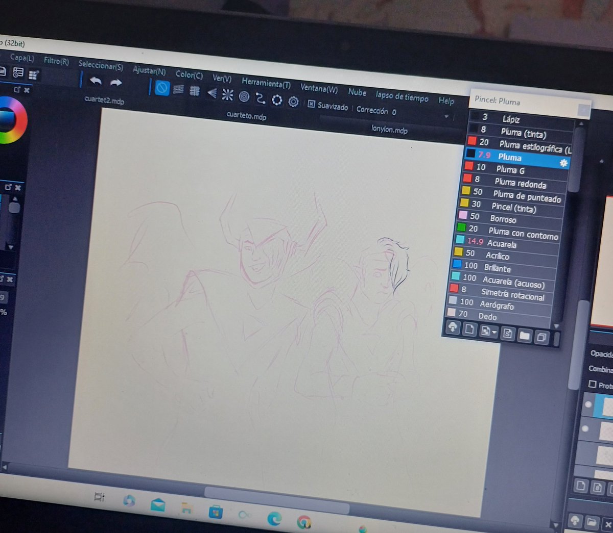This screenshot has height=533, width=613.
Task: Click folder icon at bottom of layers panel
Action: pyautogui.click(x=591, y=522)
